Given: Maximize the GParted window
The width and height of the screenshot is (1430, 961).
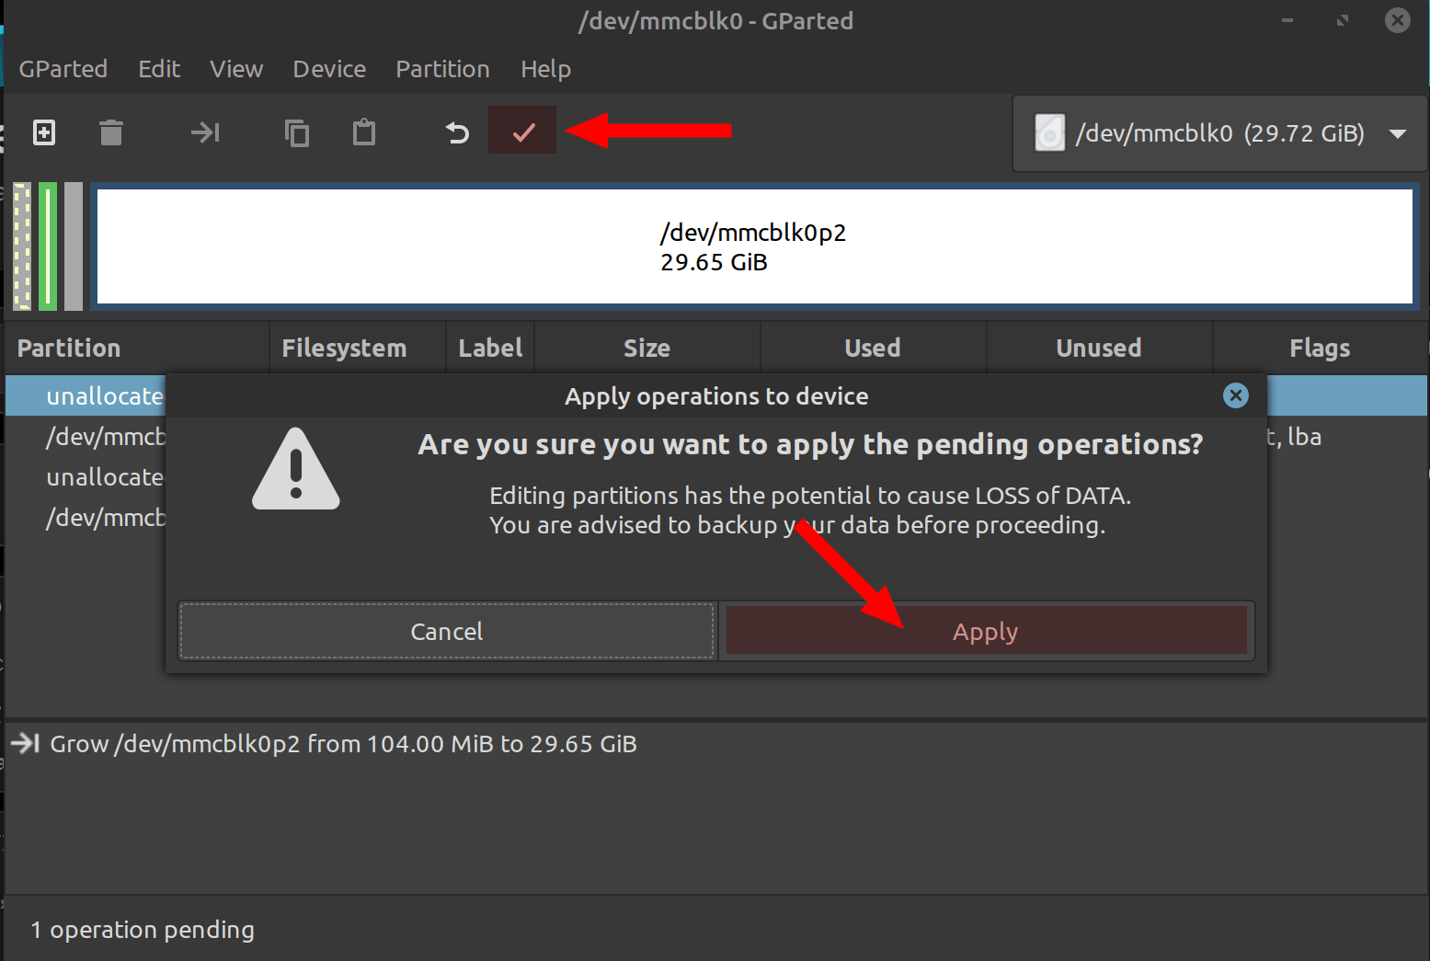Looking at the screenshot, I should [x=1343, y=20].
